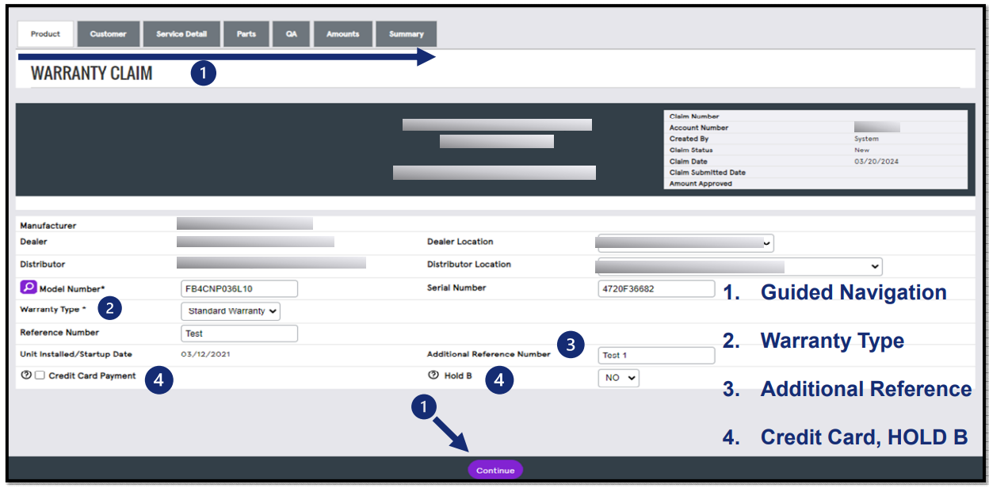
Task: View the Summary tab
Action: (406, 33)
